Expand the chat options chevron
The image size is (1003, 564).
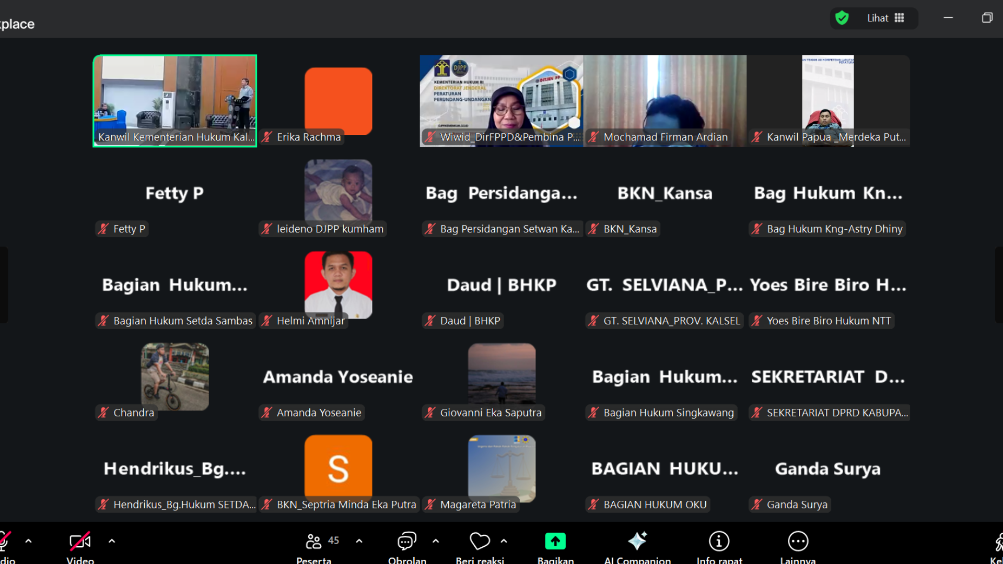(x=436, y=542)
